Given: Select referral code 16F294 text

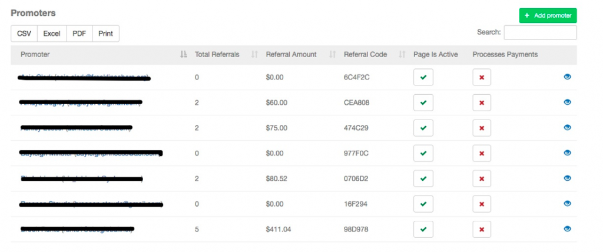Looking at the screenshot, I should 356,204.
